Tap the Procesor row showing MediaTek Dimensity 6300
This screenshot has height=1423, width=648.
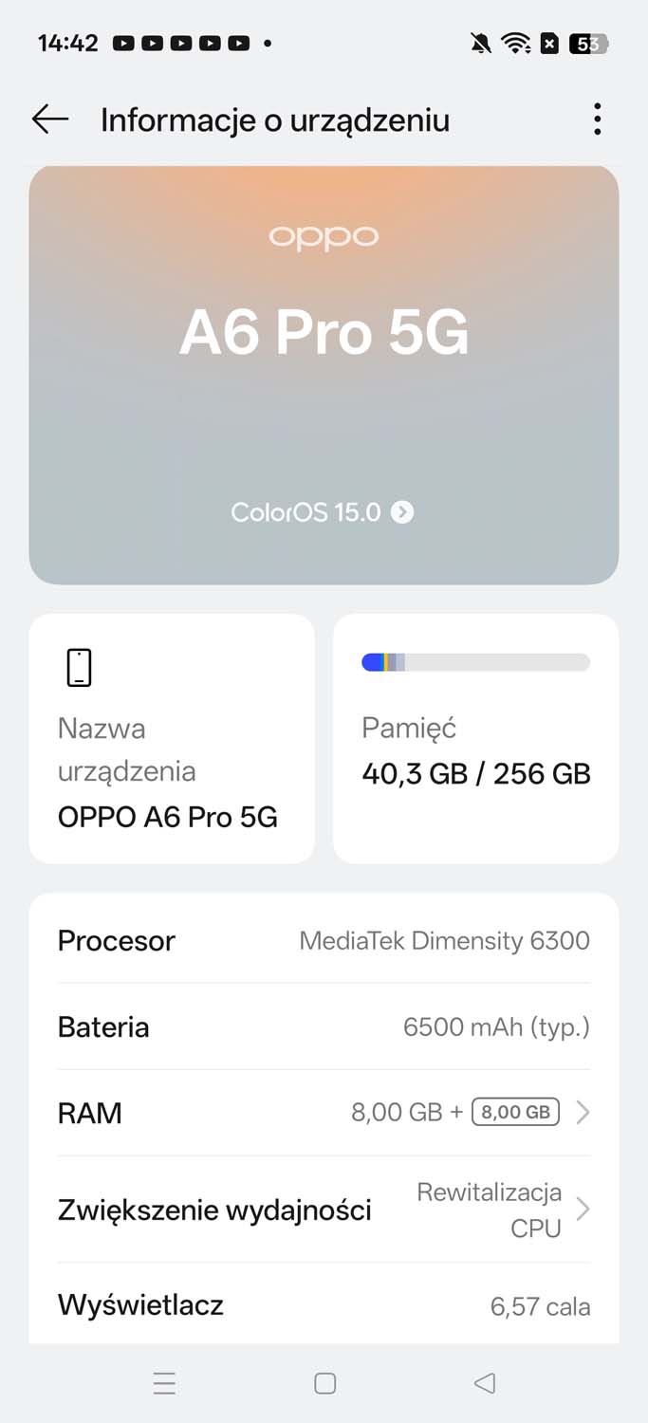tap(324, 940)
